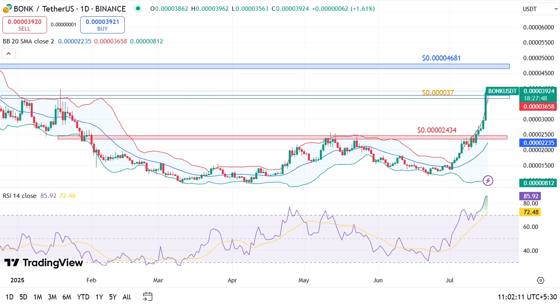Click the Jun time axis label
Image resolution: width=560 pixels, height=305 pixels.
(378, 280)
